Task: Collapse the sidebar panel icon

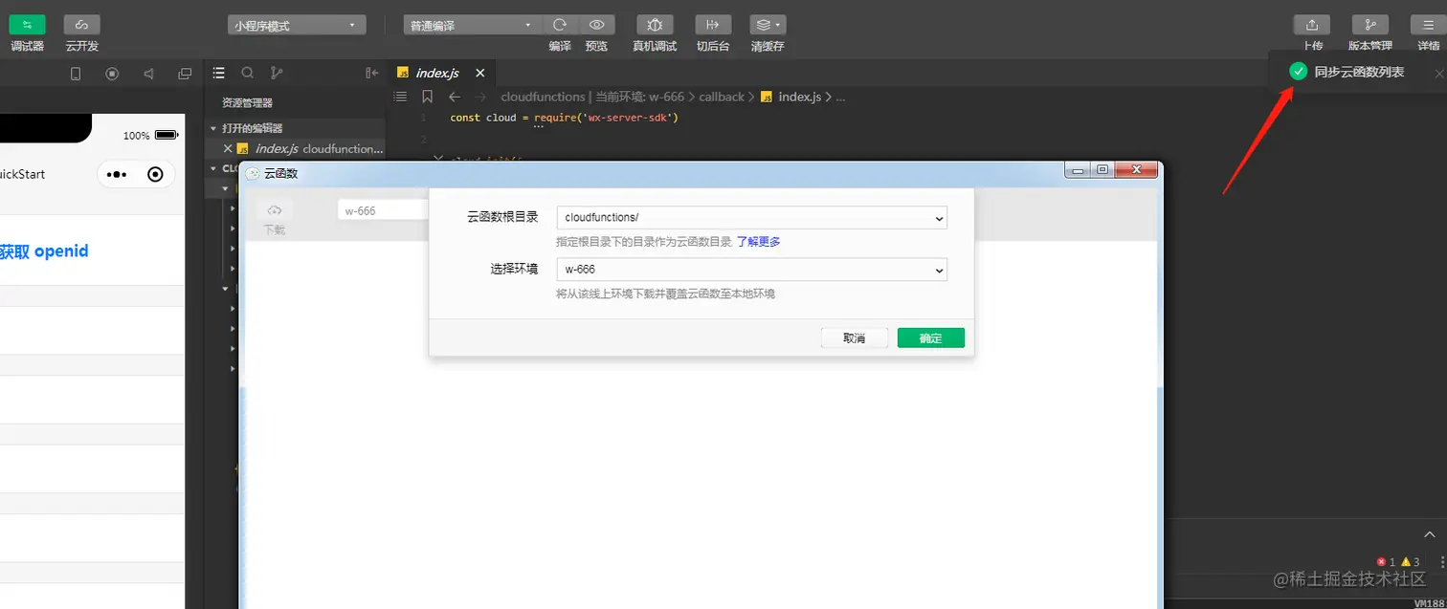Action: (372, 73)
